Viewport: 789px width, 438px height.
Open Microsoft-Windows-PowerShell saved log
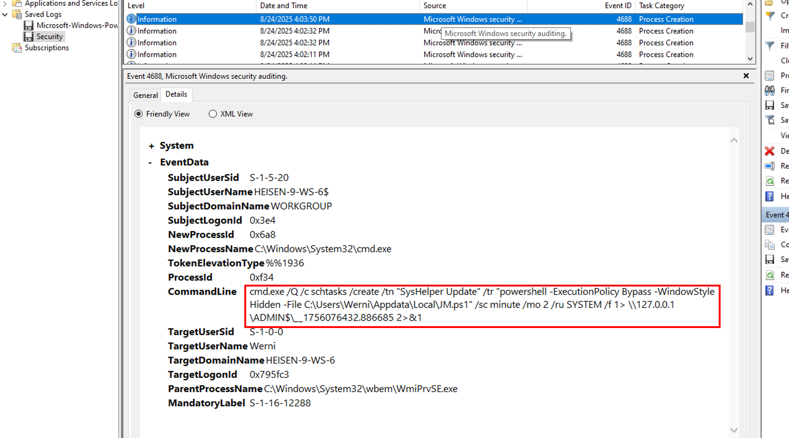(x=76, y=25)
